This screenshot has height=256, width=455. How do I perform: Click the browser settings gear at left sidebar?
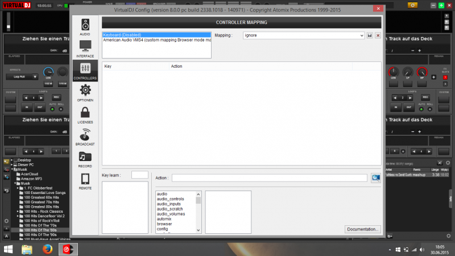(6, 221)
